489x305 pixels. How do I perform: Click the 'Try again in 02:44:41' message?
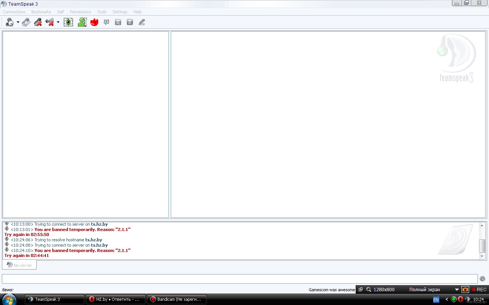(27, 255)
